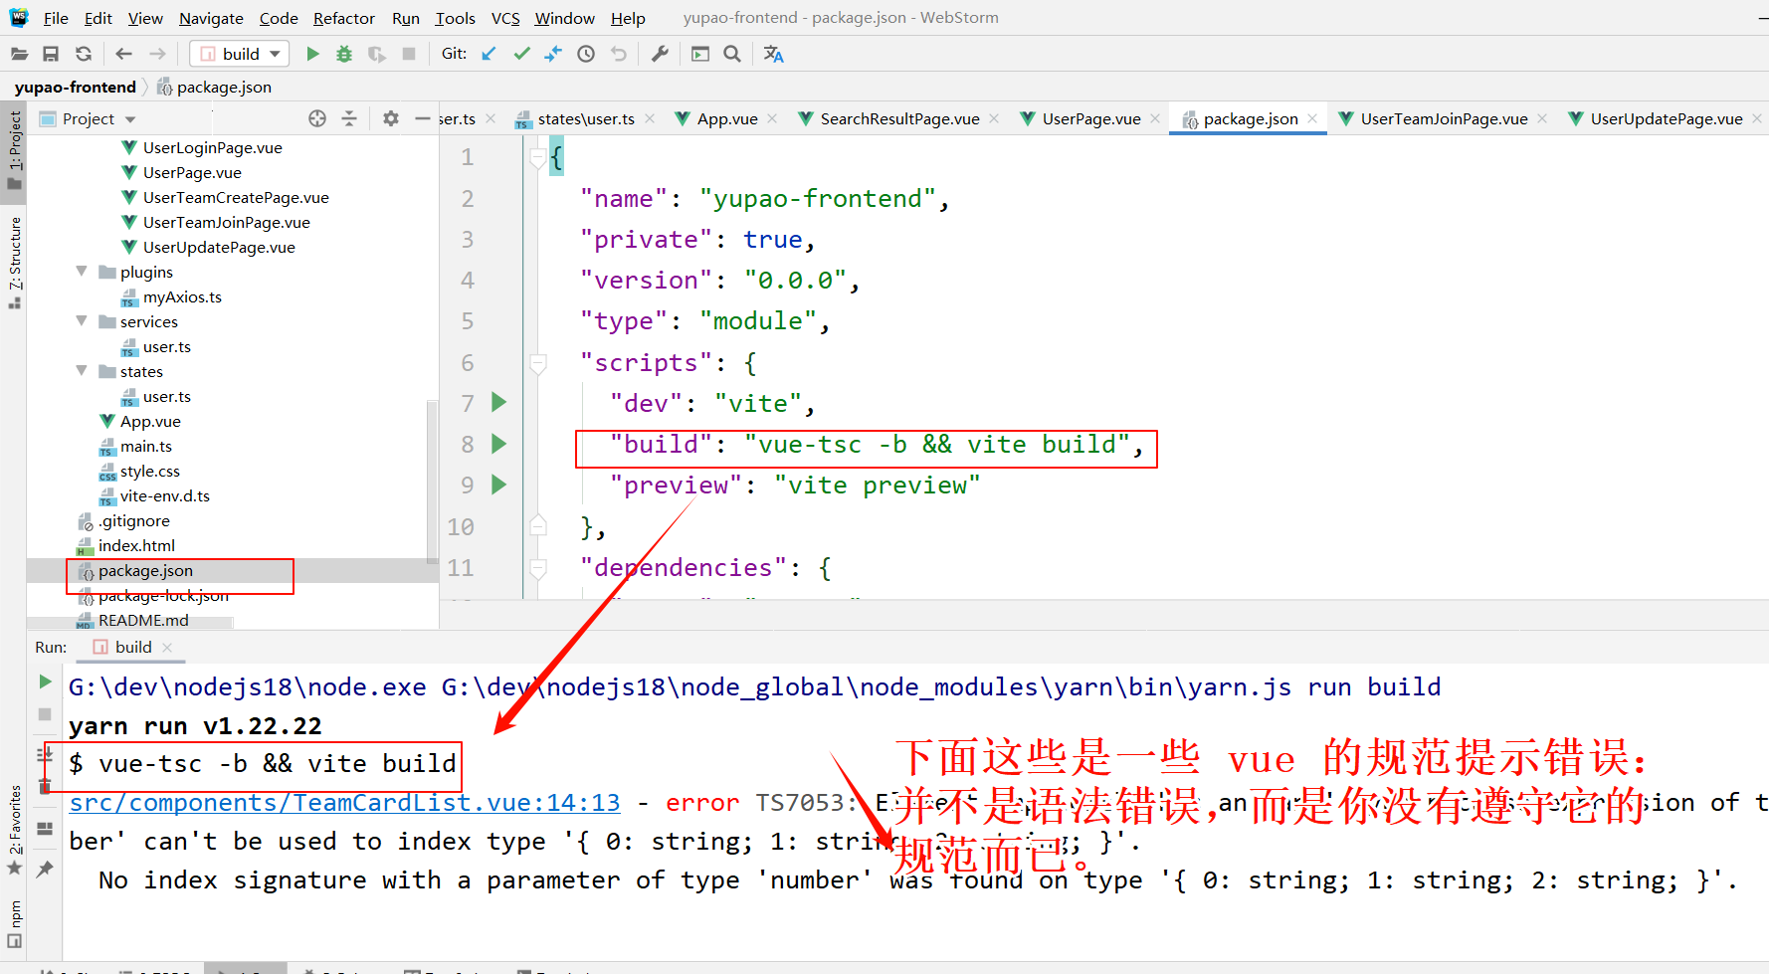Locate current file with the crosshair icon
The image size is (1769, 974).
click(317, 118)
